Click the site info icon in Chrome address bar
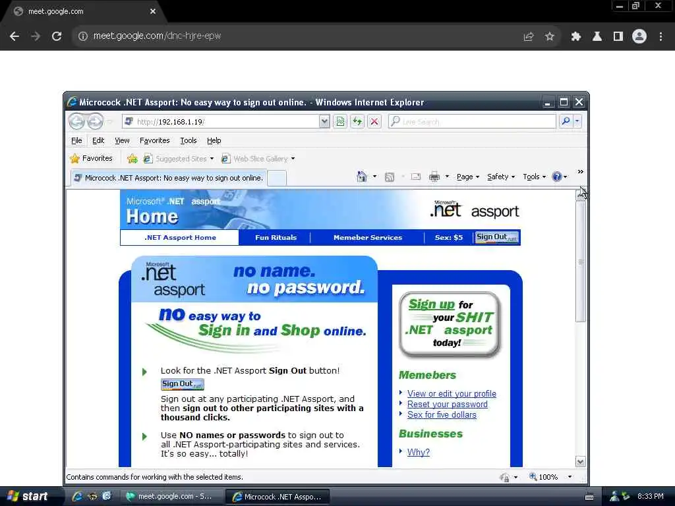675x506 pixels. [82, 36]
